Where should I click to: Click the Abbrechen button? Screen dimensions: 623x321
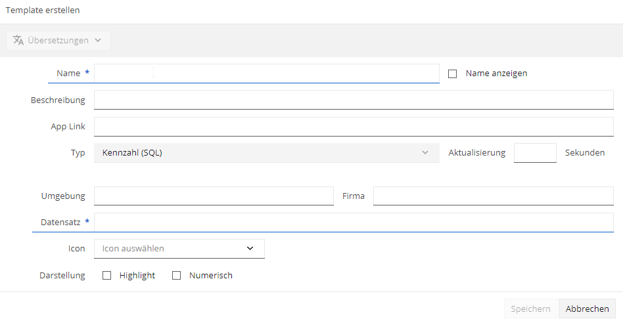pos(588,309)
